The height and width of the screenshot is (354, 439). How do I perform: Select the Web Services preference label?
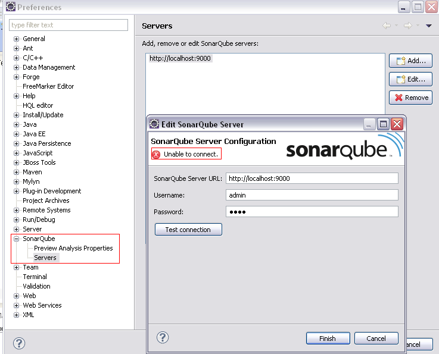tap(42, 305)
